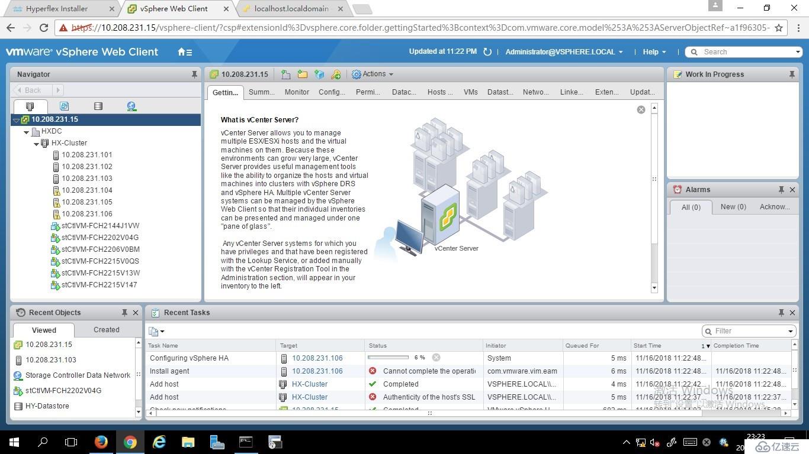Image resolution: width=809 pixels, height=454 pixels.
Task: Click the Recent Tasks horizontal scrollbar
Action: tap(429, 413)
